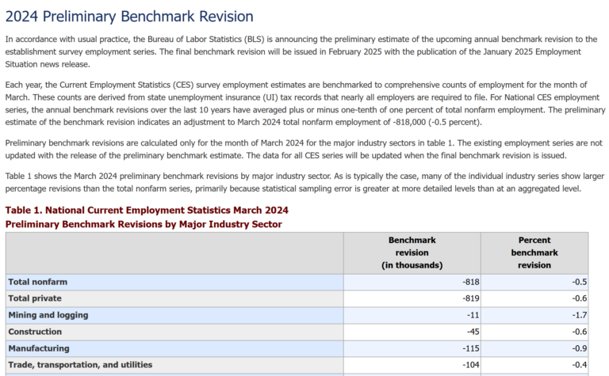The image size is (609, 376).
Task: Click the -11 value for Mining and logging
Action: pos(473,315)
